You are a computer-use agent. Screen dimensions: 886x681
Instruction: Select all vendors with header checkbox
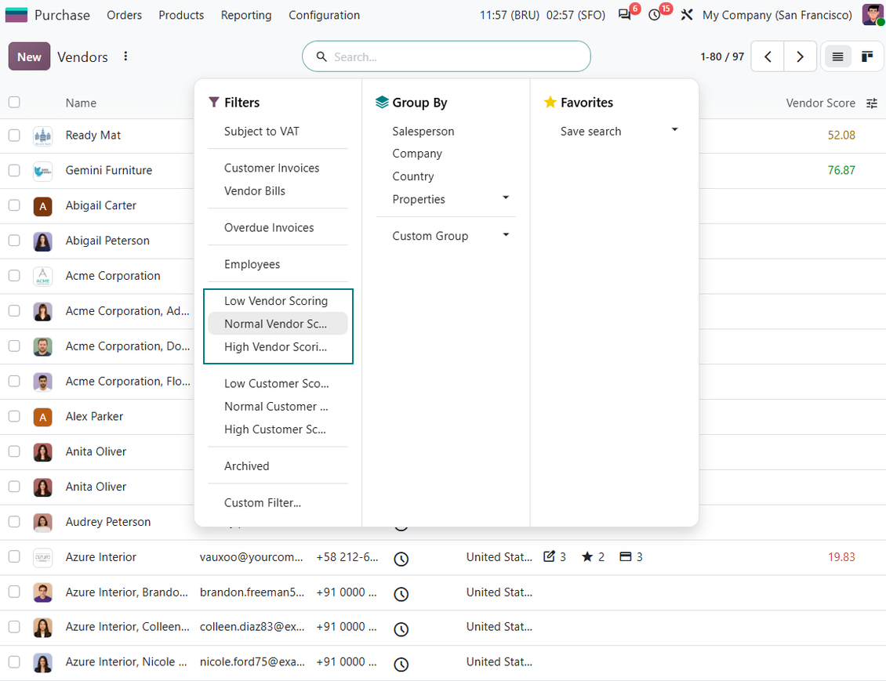[x=14, y=102]
